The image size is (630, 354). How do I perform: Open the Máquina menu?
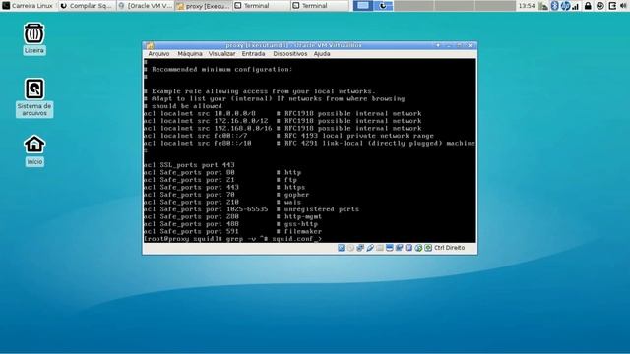point(190,54)
